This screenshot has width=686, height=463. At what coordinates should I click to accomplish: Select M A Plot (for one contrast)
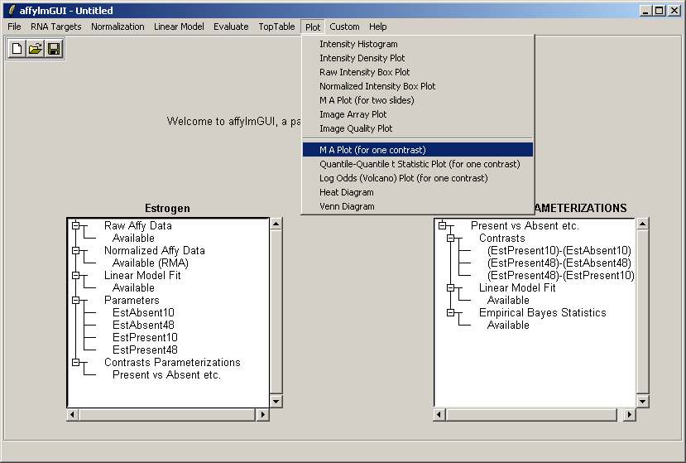tap(372, 150)
